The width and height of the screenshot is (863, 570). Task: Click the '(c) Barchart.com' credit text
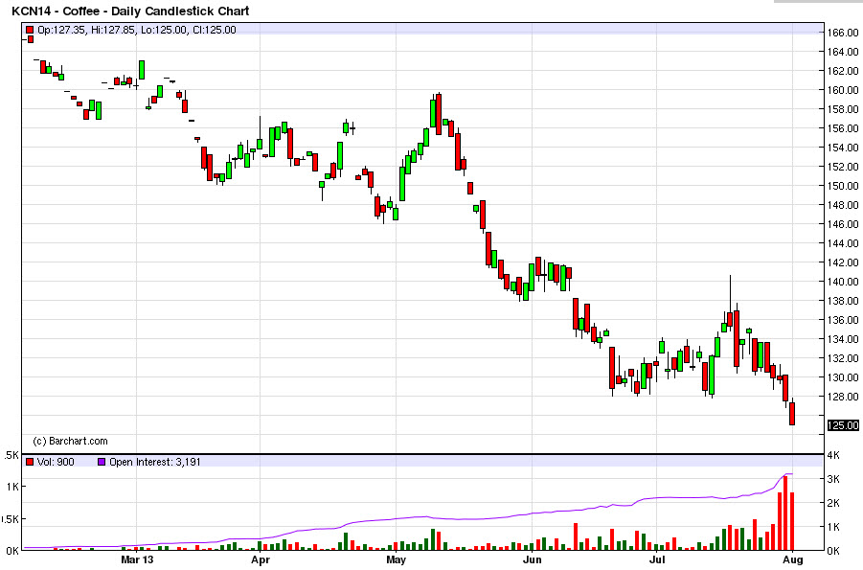click(x=71, y=441)
